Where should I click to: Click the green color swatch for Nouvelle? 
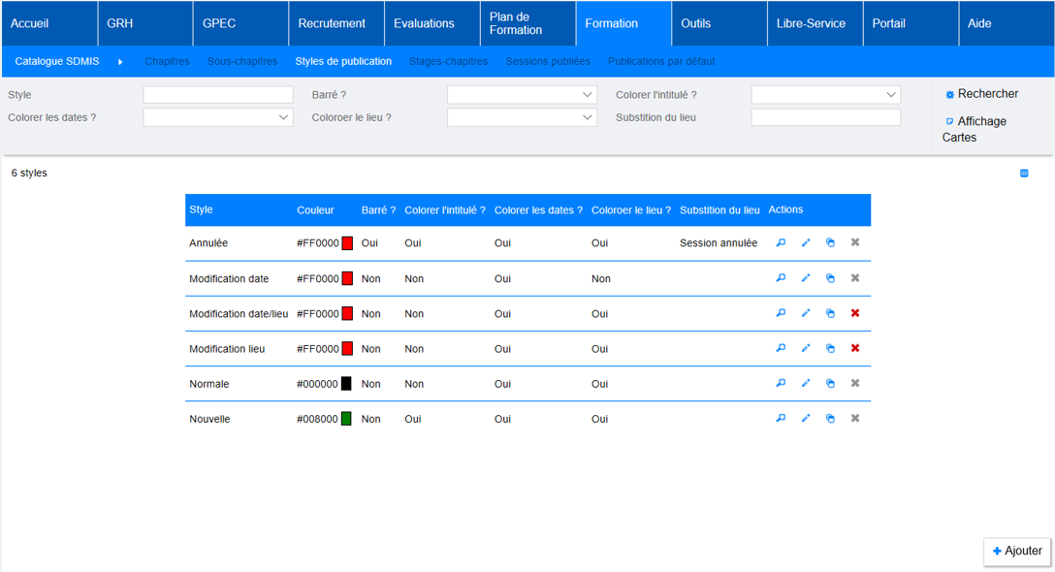(346, 419)
